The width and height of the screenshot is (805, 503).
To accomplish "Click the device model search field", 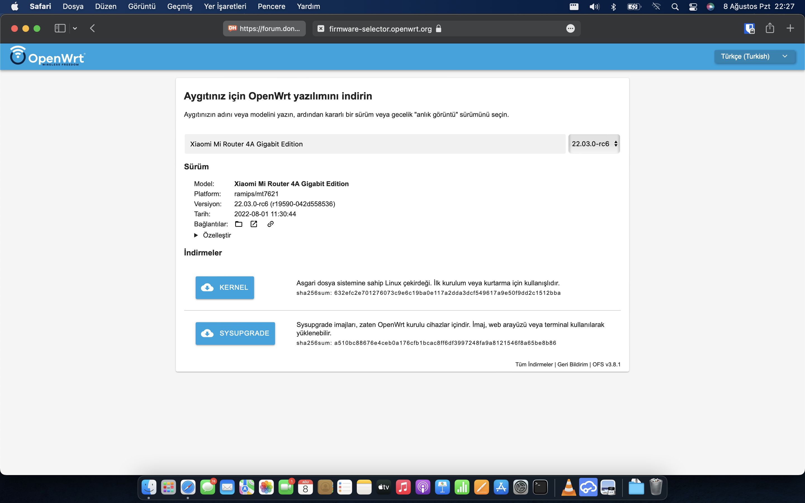I will (375, 144).
